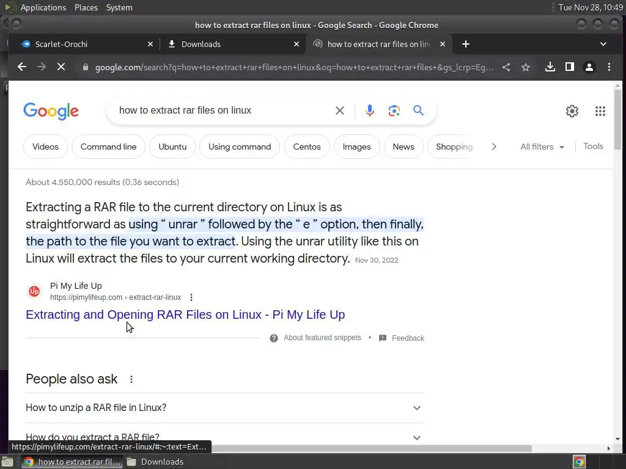
Task: Expand How to unzip a RAR file question
Action: (x=225, y=408)
